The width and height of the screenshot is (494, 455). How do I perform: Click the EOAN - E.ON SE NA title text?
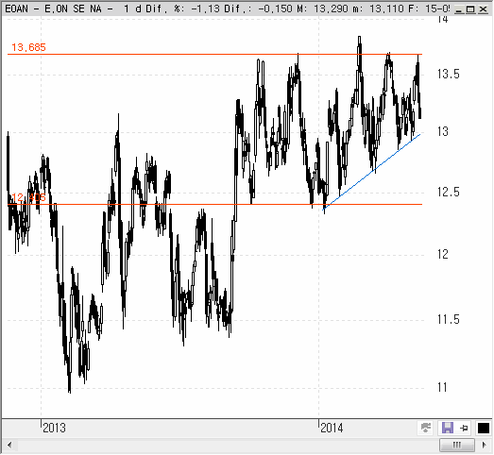click(x=54, y=9)
